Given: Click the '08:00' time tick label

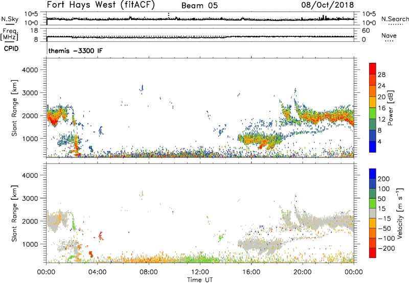Looking at the screenshot, I should [x=149, y=272].
